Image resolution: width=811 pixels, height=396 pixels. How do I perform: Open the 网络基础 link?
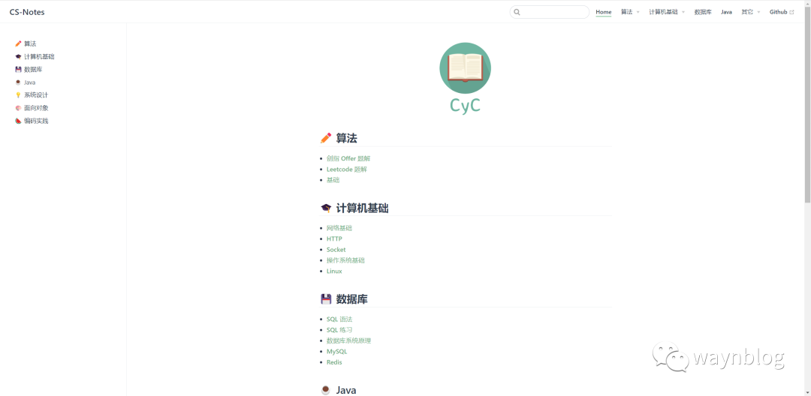point(339,228)
